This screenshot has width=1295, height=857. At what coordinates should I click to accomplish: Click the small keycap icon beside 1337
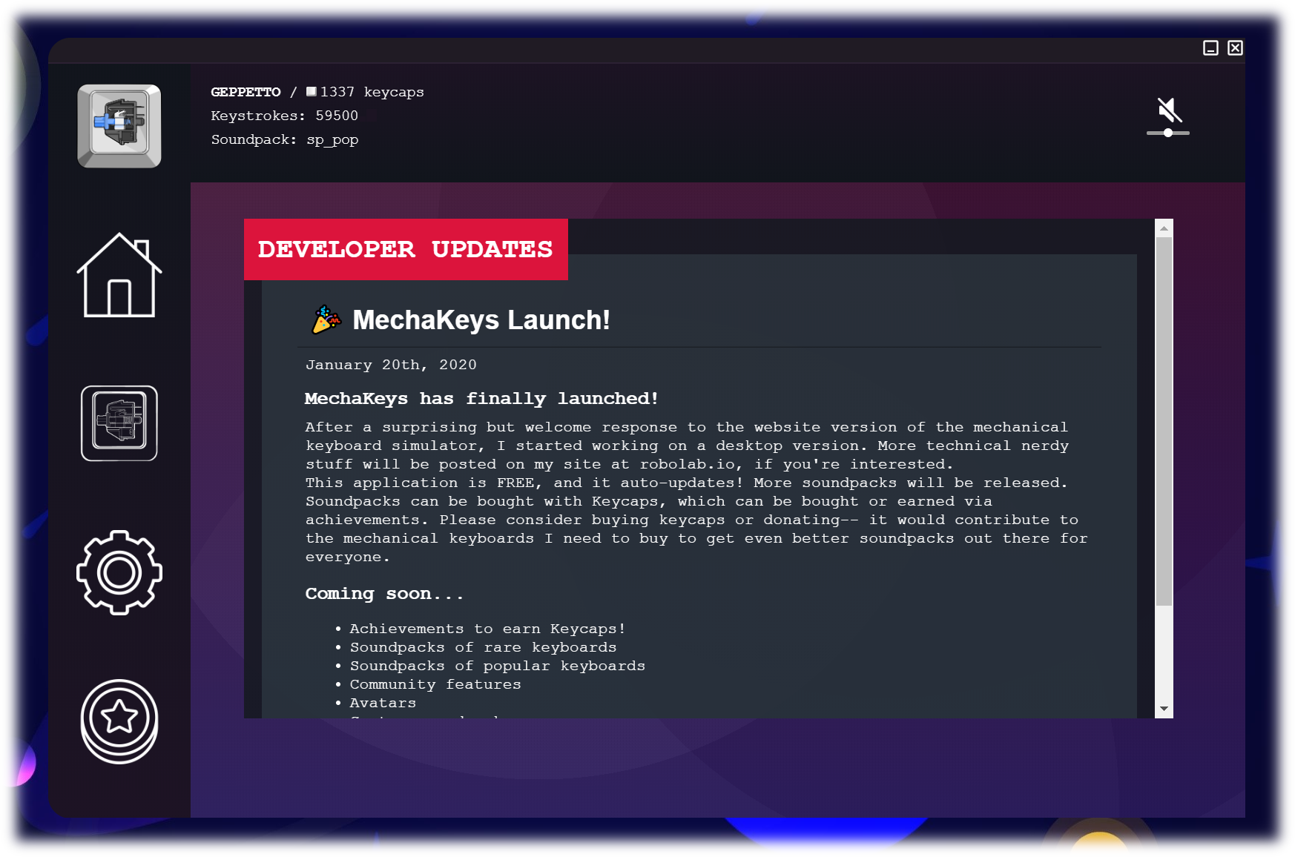(x=312, y=92)
